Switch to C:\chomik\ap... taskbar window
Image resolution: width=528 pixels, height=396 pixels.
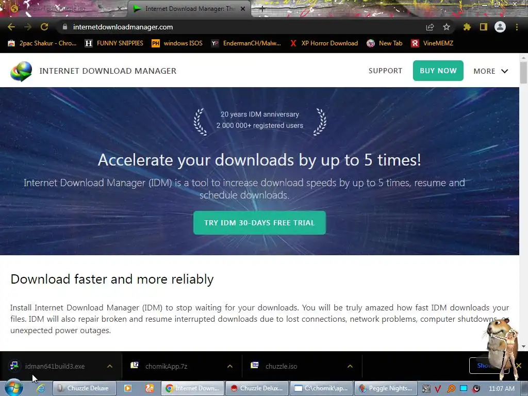tap(322, 388)
